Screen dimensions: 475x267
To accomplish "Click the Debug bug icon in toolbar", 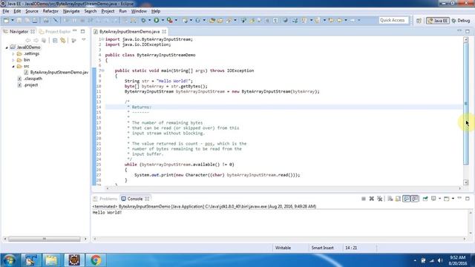I will 143,20.
